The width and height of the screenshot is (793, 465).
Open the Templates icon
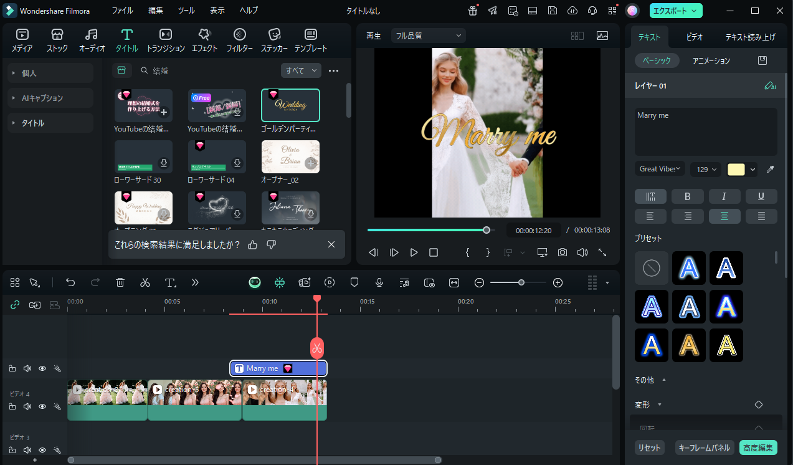(x=310, y=34)
